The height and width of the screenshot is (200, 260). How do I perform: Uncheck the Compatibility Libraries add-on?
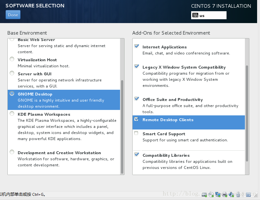pos(136,155)
